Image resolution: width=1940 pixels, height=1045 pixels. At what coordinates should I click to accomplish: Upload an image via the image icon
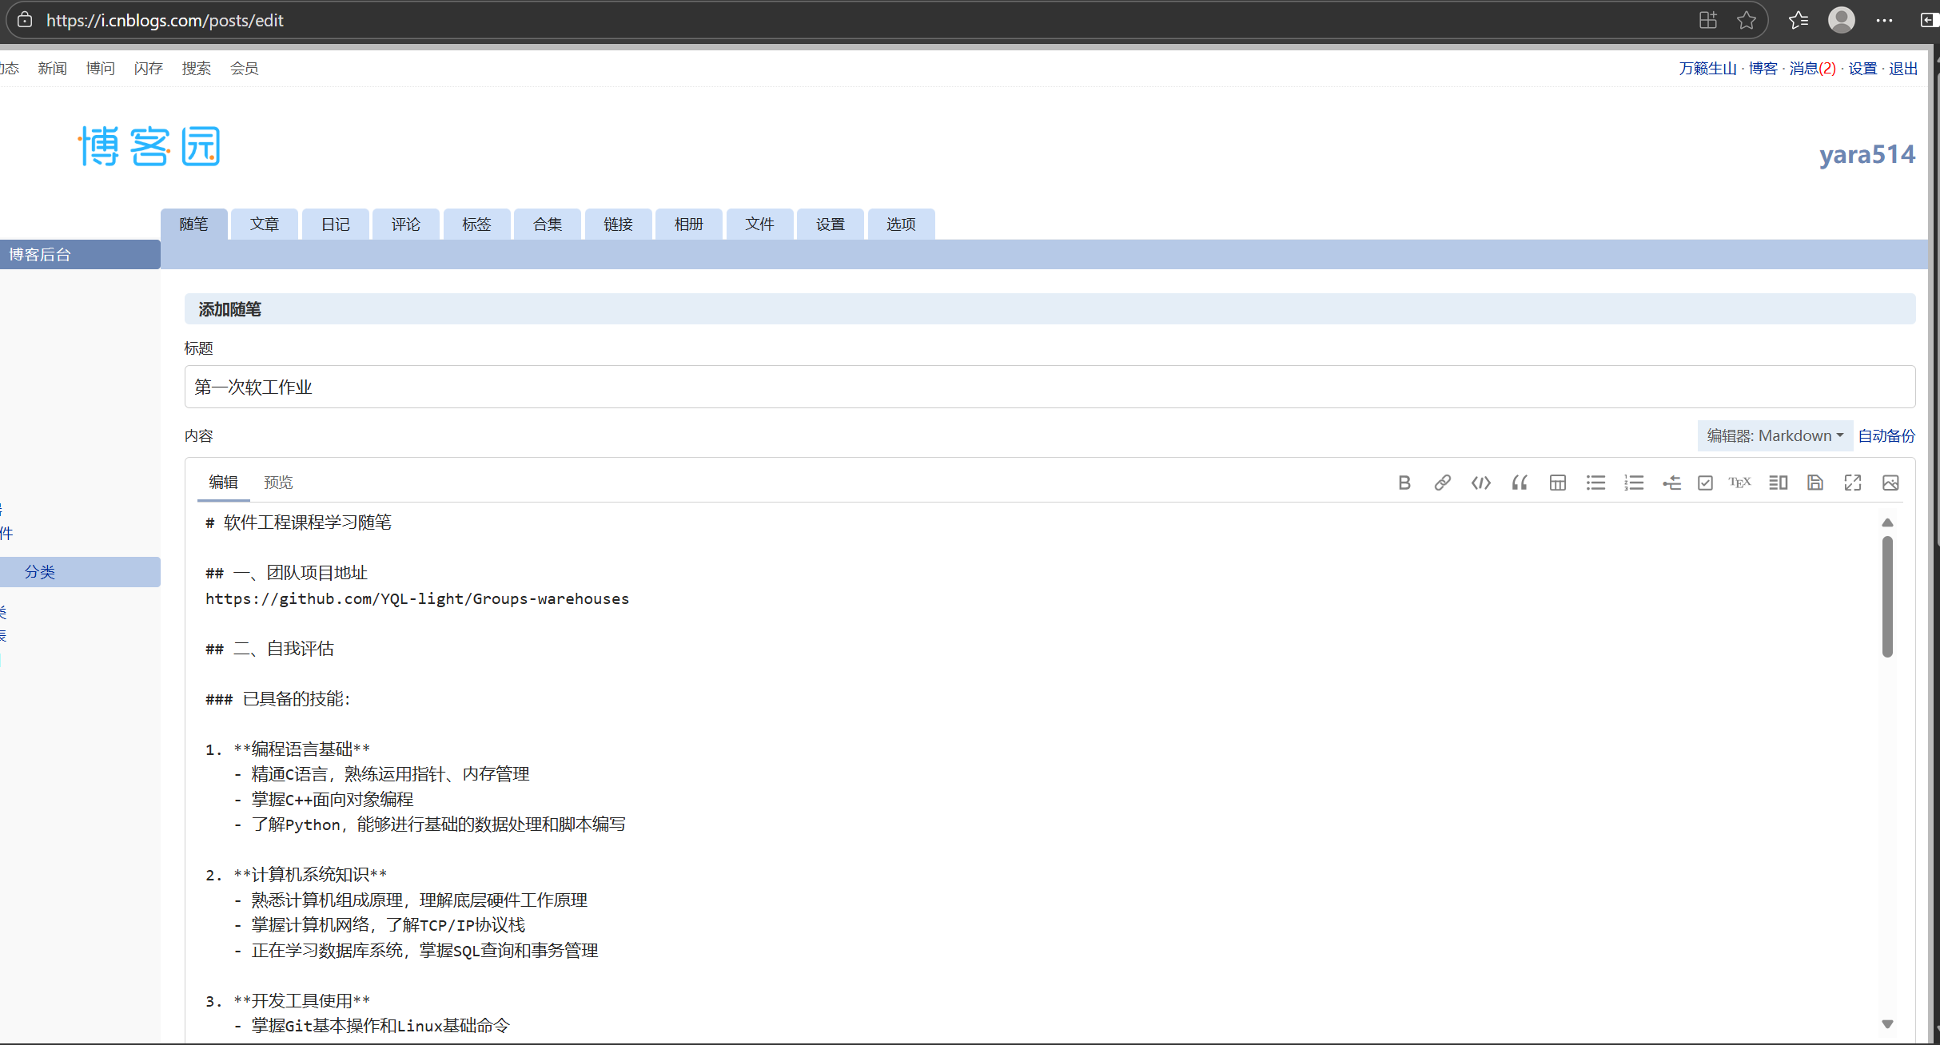(1890, 483)
